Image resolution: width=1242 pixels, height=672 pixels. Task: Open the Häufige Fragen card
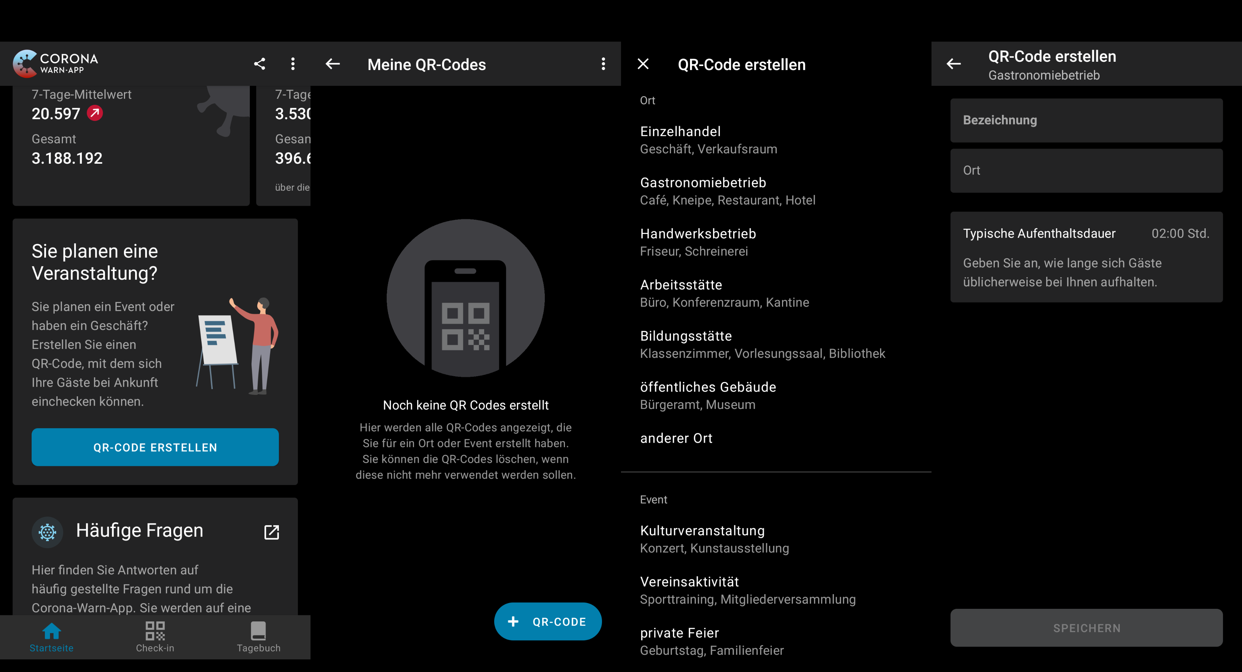pos(155,556)
